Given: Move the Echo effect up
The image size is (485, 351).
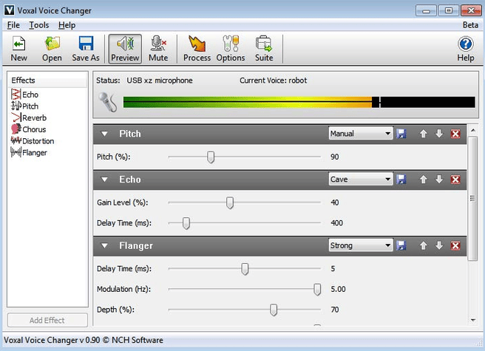Looking at the screenshot, I should click(x=423, y=180).
